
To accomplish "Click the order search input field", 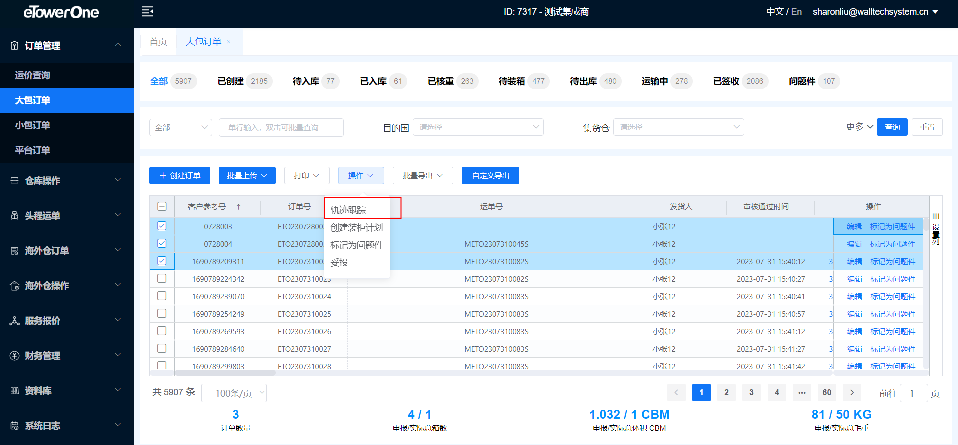I will click(x=281, y=127).
